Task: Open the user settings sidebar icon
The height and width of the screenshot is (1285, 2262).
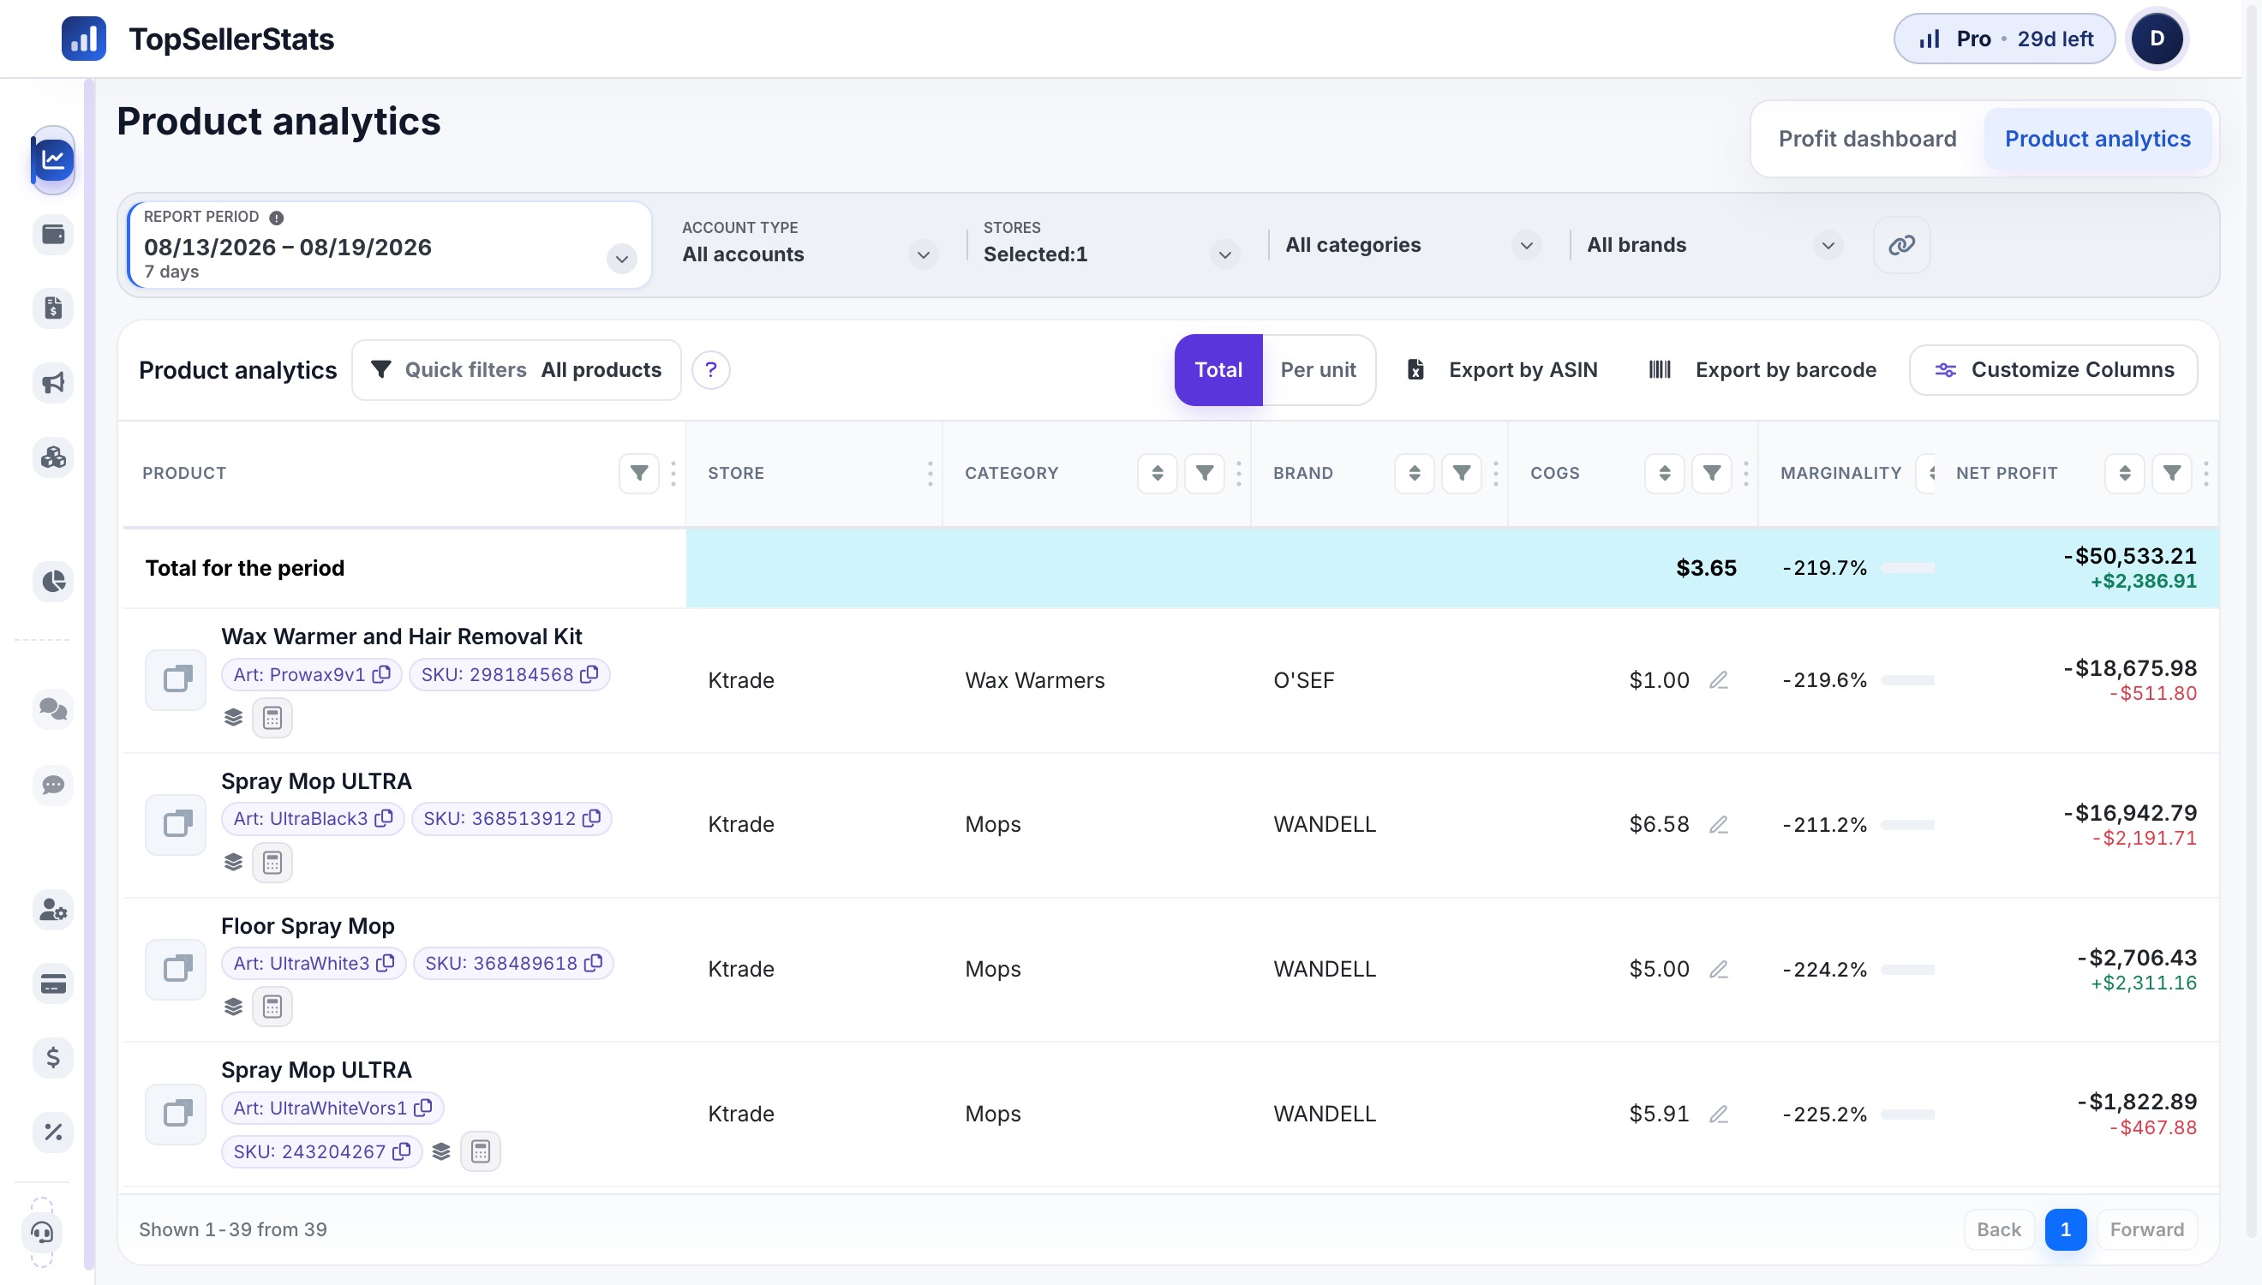Action: (53, 910)
